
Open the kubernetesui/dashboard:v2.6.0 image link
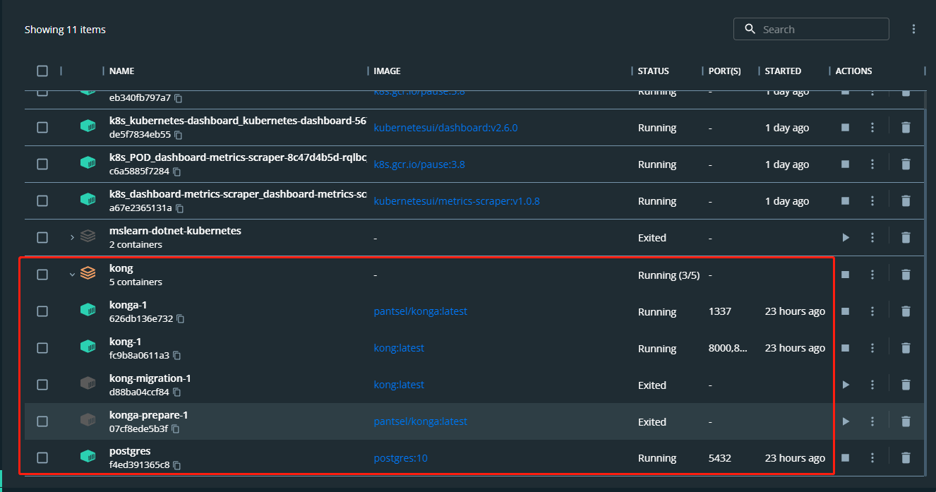pyautogui.click(x=445, y=128)
